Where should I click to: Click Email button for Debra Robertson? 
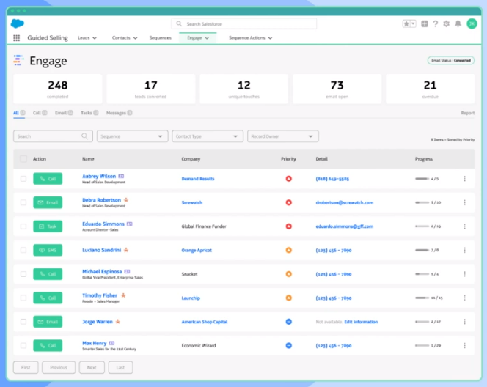click(x=48, y=202)
